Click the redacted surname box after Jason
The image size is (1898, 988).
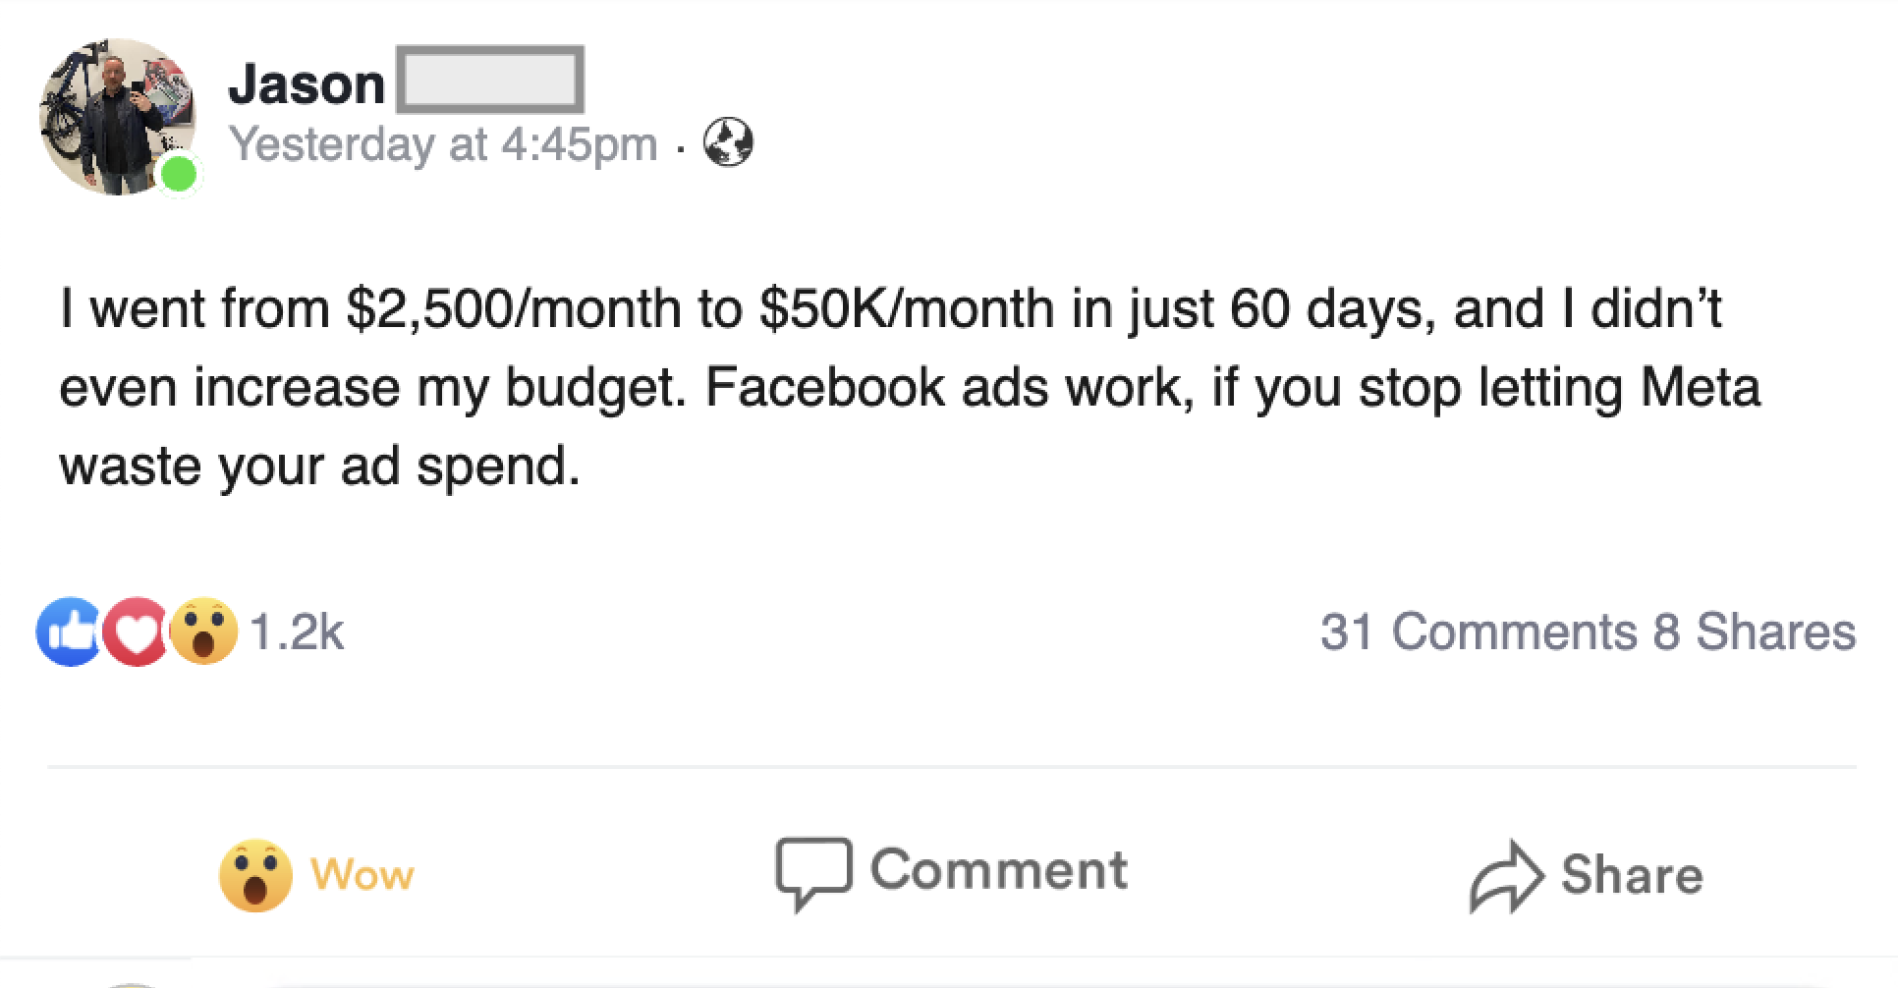click(490, 79)
